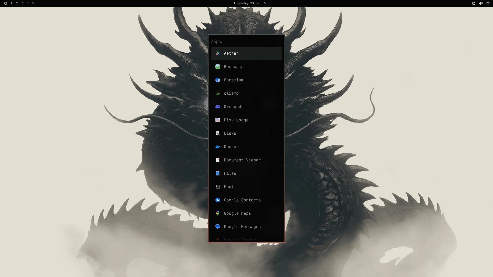Select Disk Usage from the app list
The height and width of the screenshot is (277, 493).
(x=246, y=120)
